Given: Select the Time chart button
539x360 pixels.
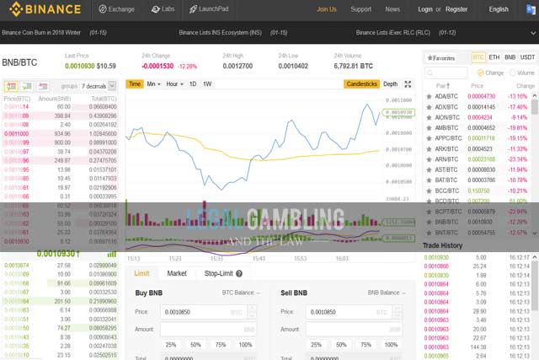Looking at the screenshot, I should (x=135, y=84).
